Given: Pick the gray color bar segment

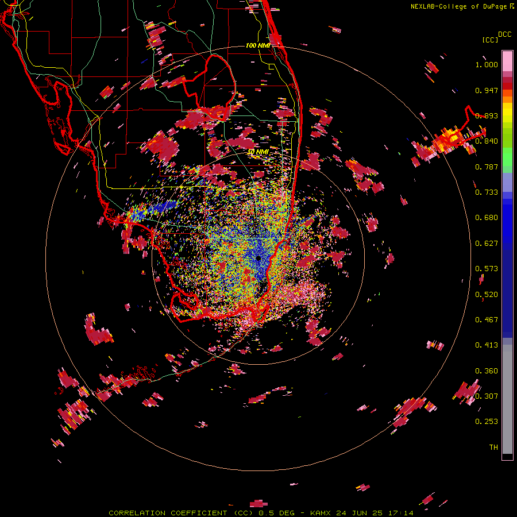Looking at the screenshot, I should tap(507, 399).
